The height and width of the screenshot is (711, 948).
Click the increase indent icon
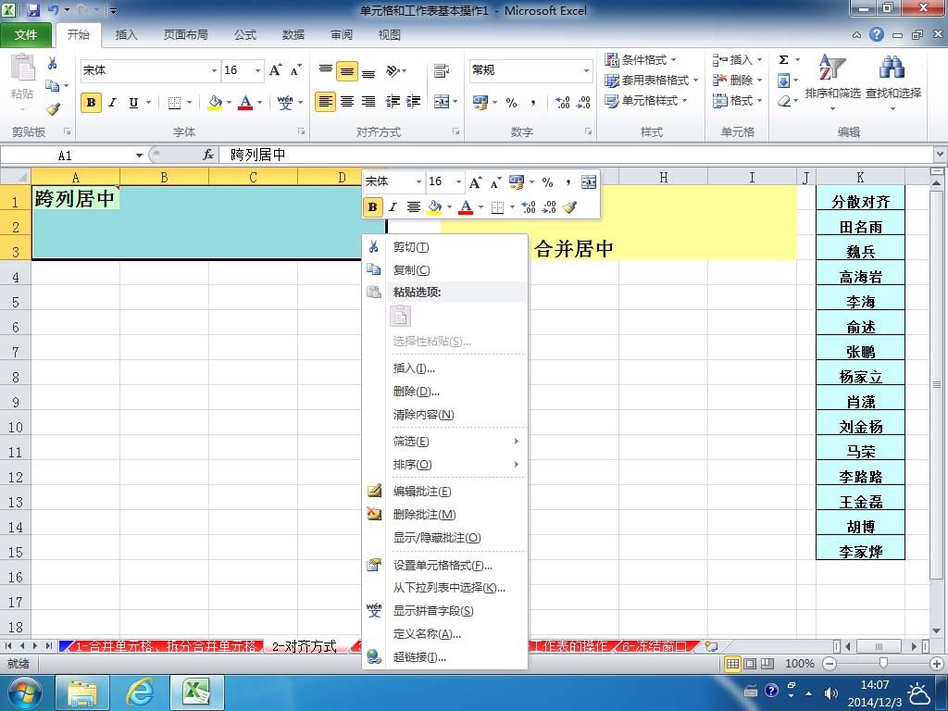[414, 102]
